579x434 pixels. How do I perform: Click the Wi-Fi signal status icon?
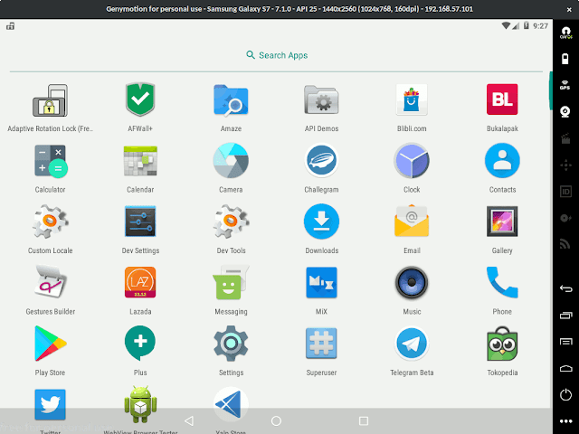click(506, 25)
